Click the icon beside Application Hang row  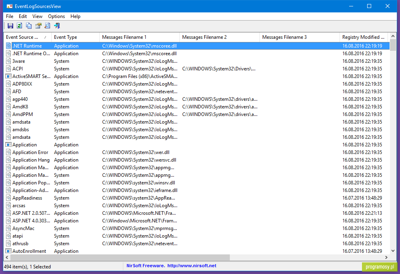coord(8,160)
